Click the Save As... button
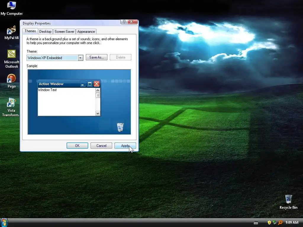The height and width of the screenshot is (227, 303). (x=96, y=57)
